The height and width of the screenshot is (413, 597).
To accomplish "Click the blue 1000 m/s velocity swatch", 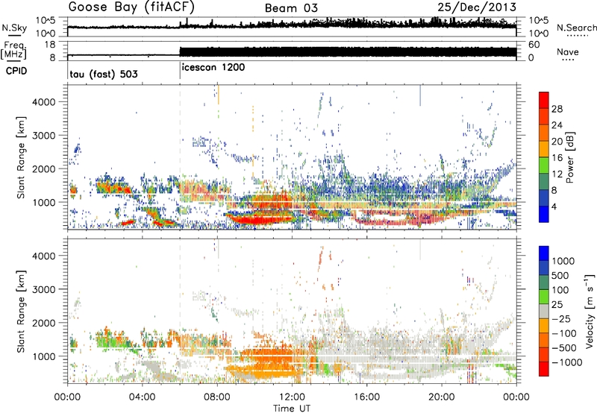I will (544, 253).
